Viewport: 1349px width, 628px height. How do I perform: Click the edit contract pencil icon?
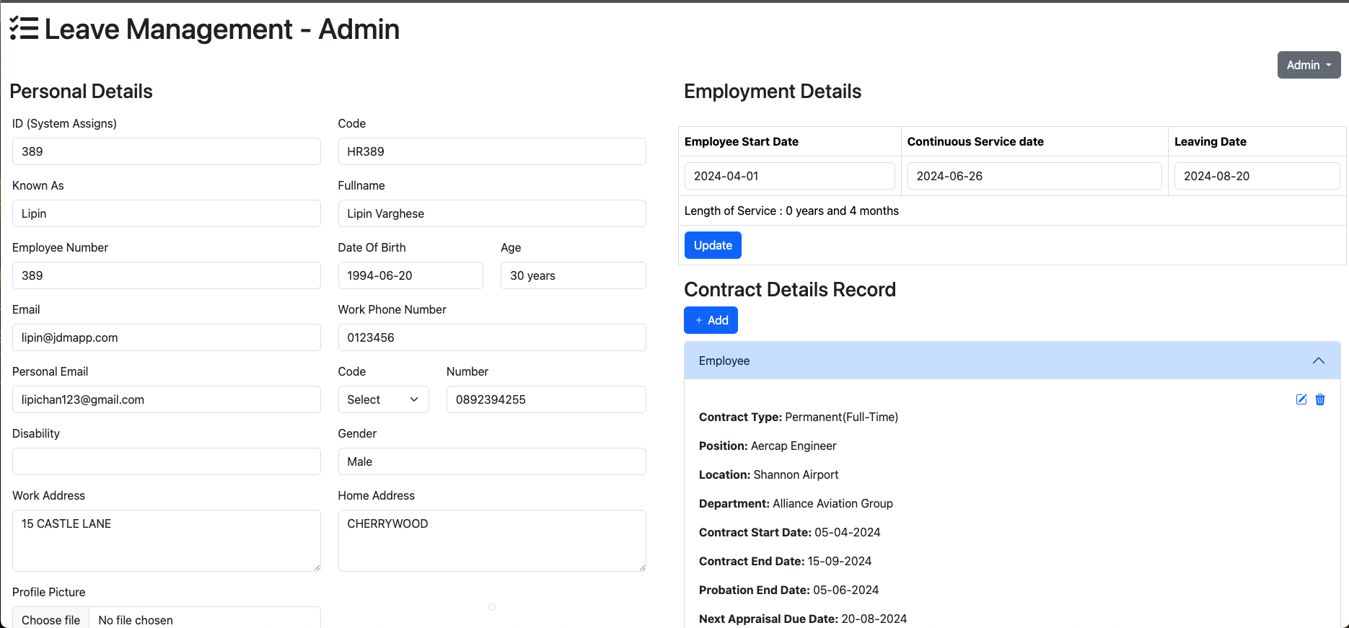pos(1301,399)
